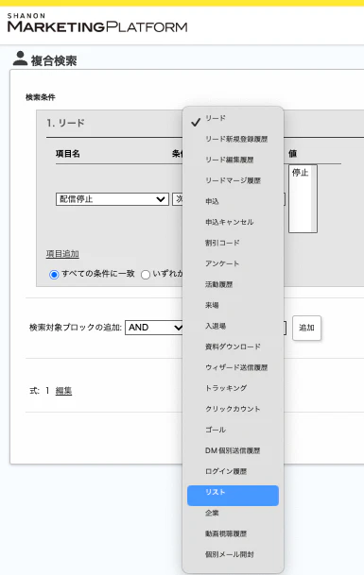This screenshot has height=575, width=364.
Task: Click the 複合検索 page heading
Action: tap(54, 60)
